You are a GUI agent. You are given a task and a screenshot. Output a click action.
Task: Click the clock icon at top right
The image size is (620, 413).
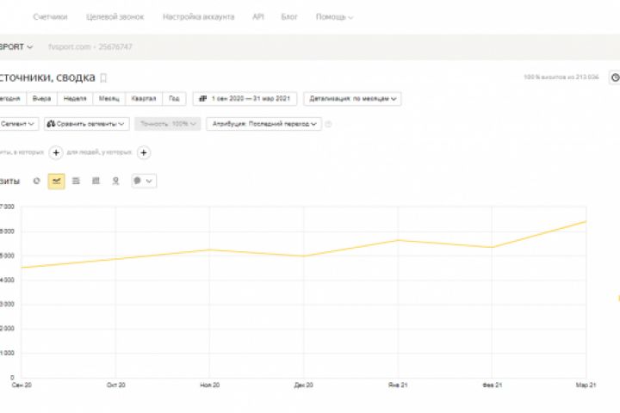click(x=615, y=77)
